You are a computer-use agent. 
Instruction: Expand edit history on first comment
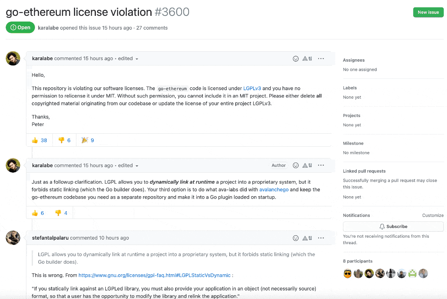coord(128,58)
